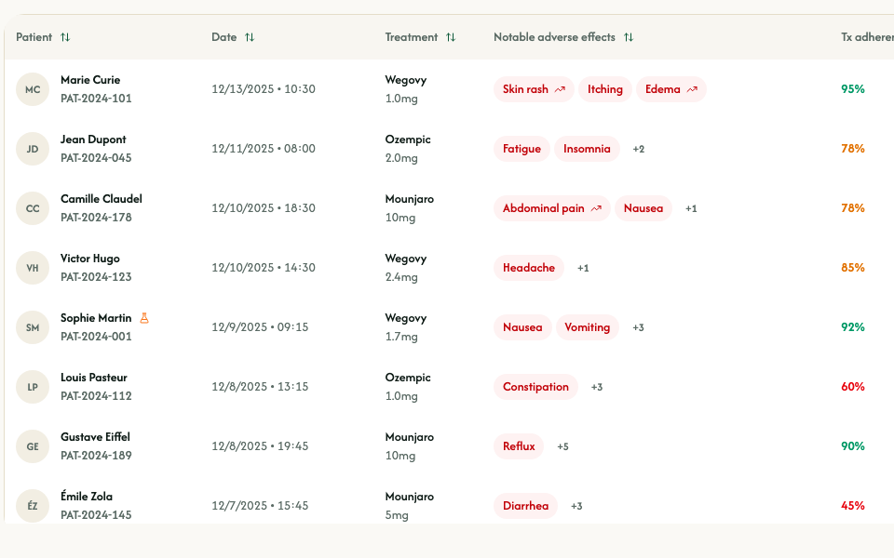Image resolution: width=894 pixels, height=558 pixels.
Task: Click the Skin rash tag for Marie Curie
Action: pyautogui.click(x=534, y=89)
